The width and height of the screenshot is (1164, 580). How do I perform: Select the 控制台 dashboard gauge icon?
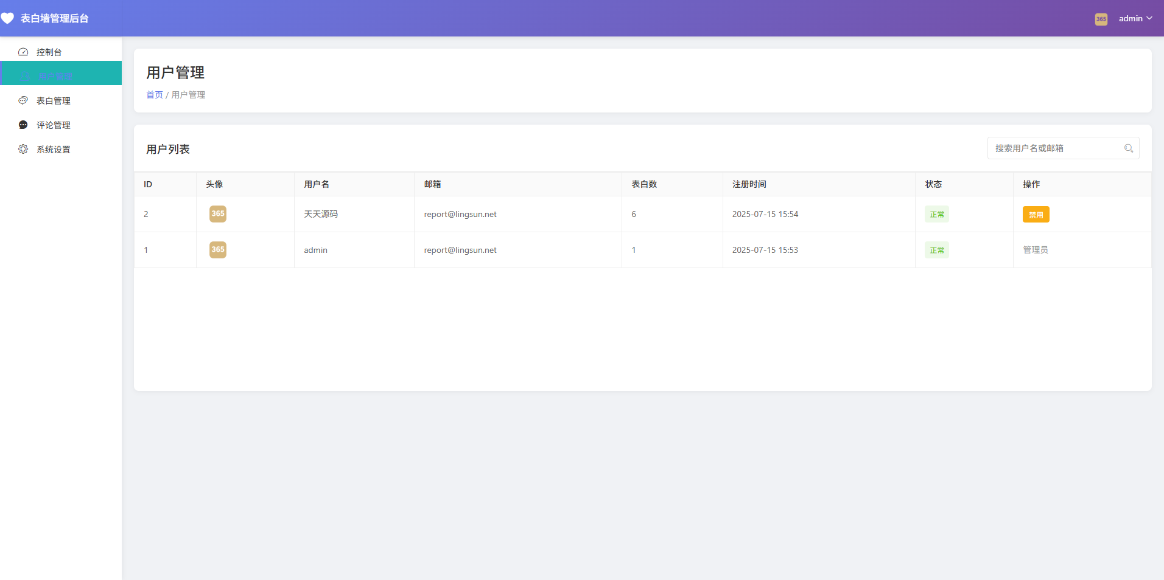point(23,52)
